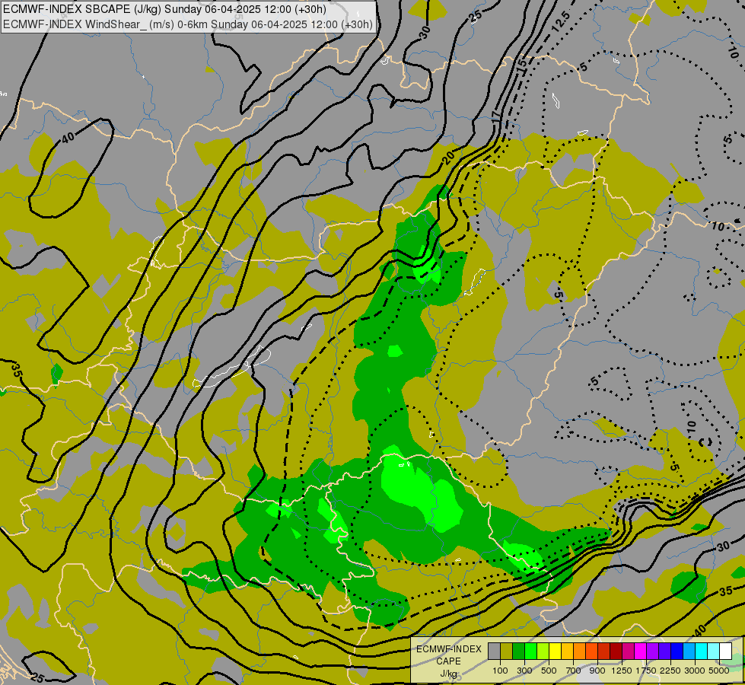
Task: Click the amber legend swatch
Action: [x=567, y=651]
